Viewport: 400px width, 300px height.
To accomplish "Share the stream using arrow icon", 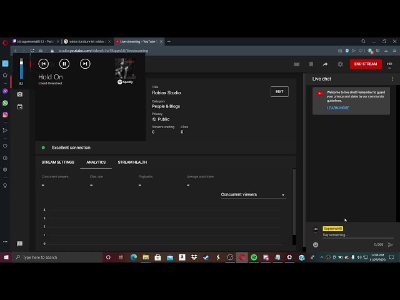I will pos(325,64).
